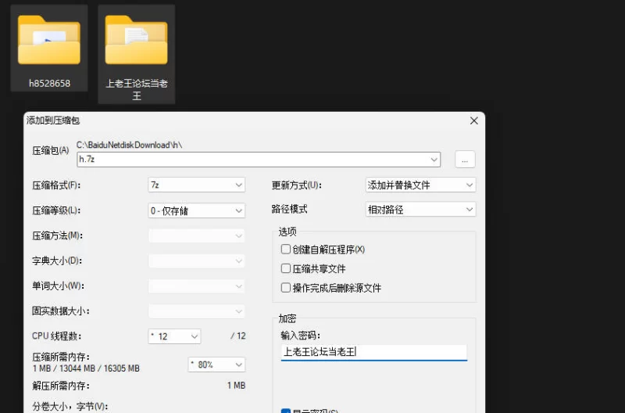Click the 解压所需内存 1 MB value
The height and width of the screenshot is (413, 625).
click(x=237, y=386)
